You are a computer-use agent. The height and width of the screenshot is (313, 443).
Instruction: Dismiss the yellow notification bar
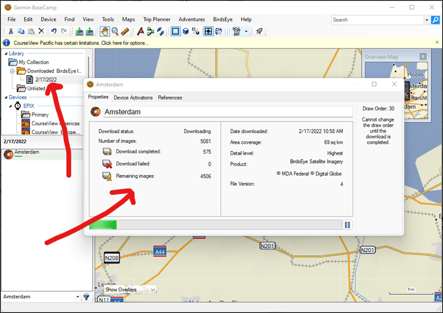[437, 42]
